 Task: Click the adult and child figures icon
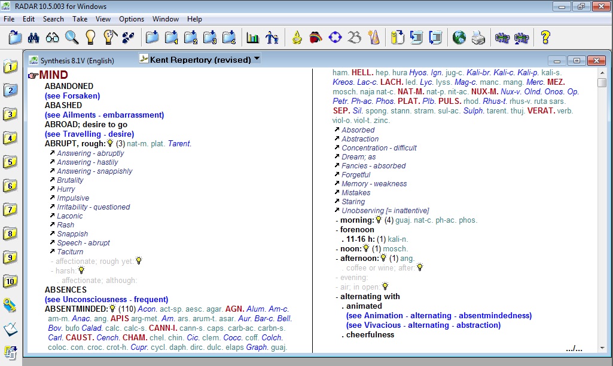click(x=272, y=38)
